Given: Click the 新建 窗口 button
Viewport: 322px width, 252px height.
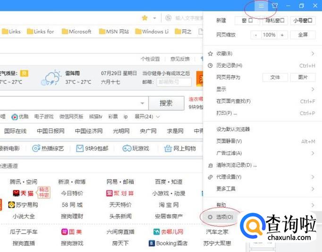Looking at the screenshot, I should pyautogui.click(x=247, y=21).
